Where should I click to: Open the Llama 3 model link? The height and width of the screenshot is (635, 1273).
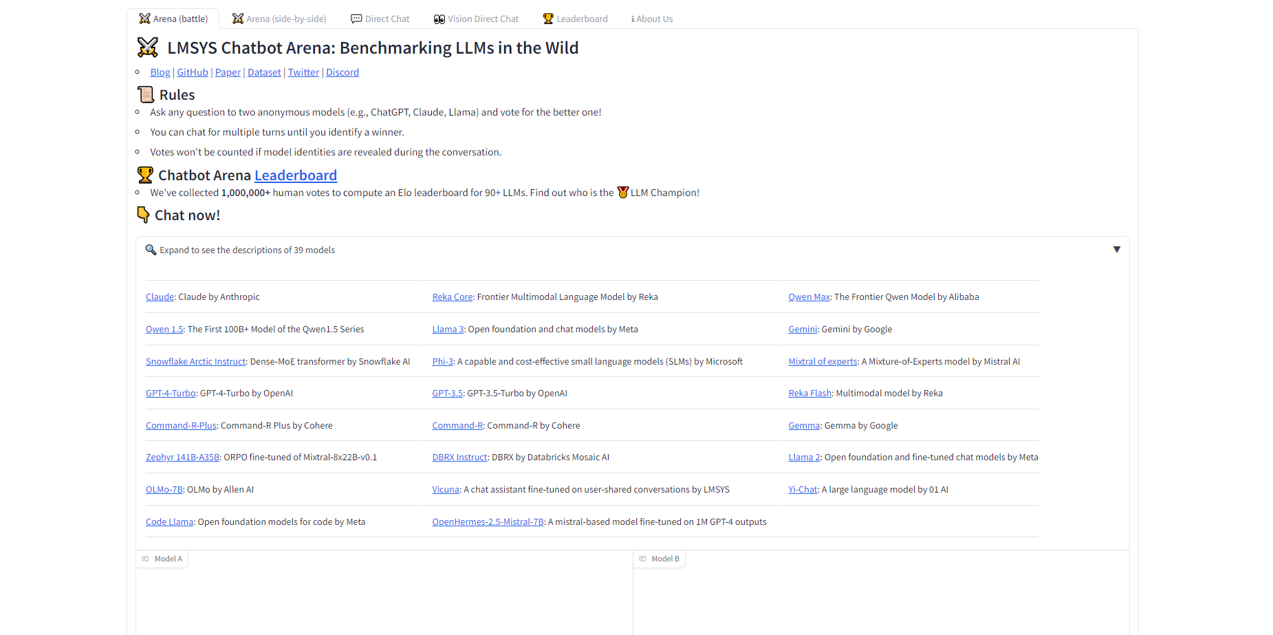[x=448, y=330]
